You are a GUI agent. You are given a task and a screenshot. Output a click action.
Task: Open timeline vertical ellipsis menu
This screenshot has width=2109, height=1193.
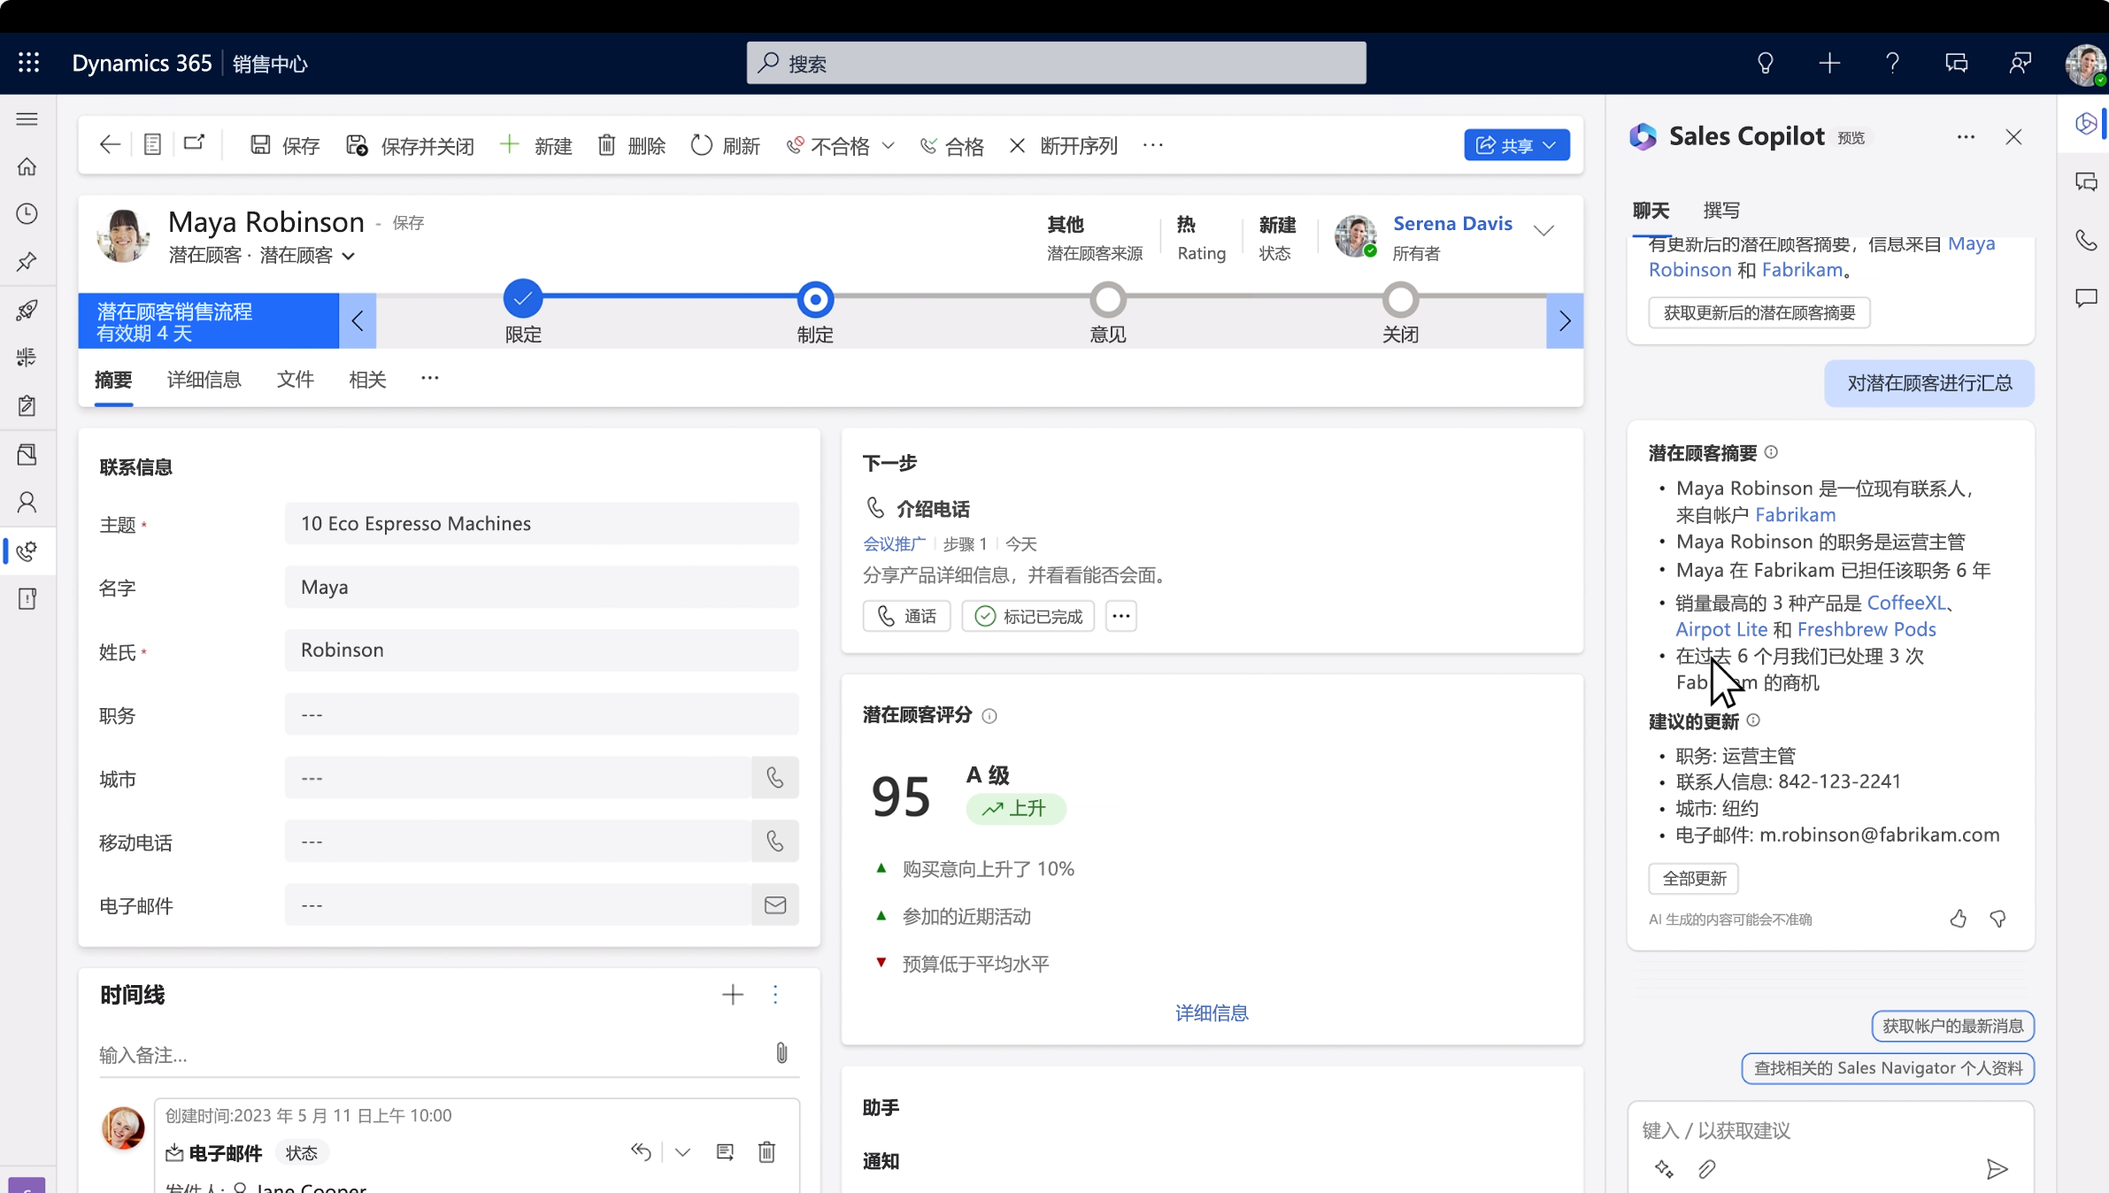775,995
